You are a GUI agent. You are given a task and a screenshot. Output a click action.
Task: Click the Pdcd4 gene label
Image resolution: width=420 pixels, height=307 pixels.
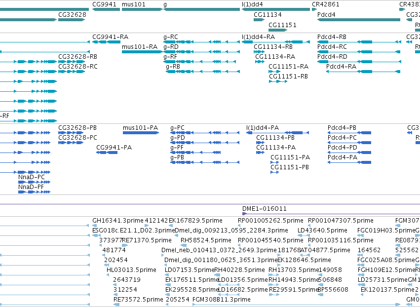pyautogui.click(x=326, y=15)
